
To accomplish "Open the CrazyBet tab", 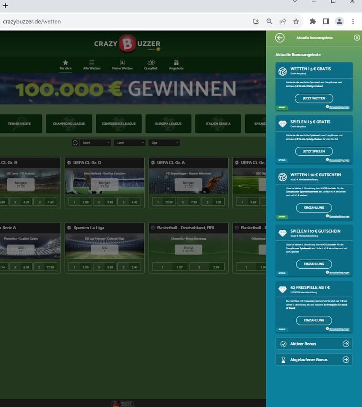I will [151, 65].
